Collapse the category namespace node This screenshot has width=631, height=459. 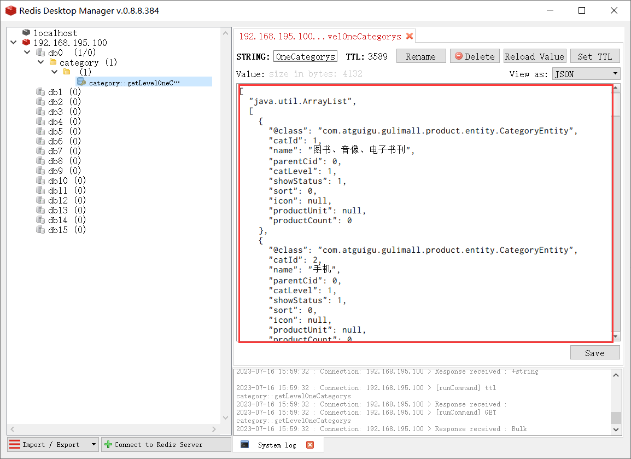pyautogui.click(x=40, y=62)
